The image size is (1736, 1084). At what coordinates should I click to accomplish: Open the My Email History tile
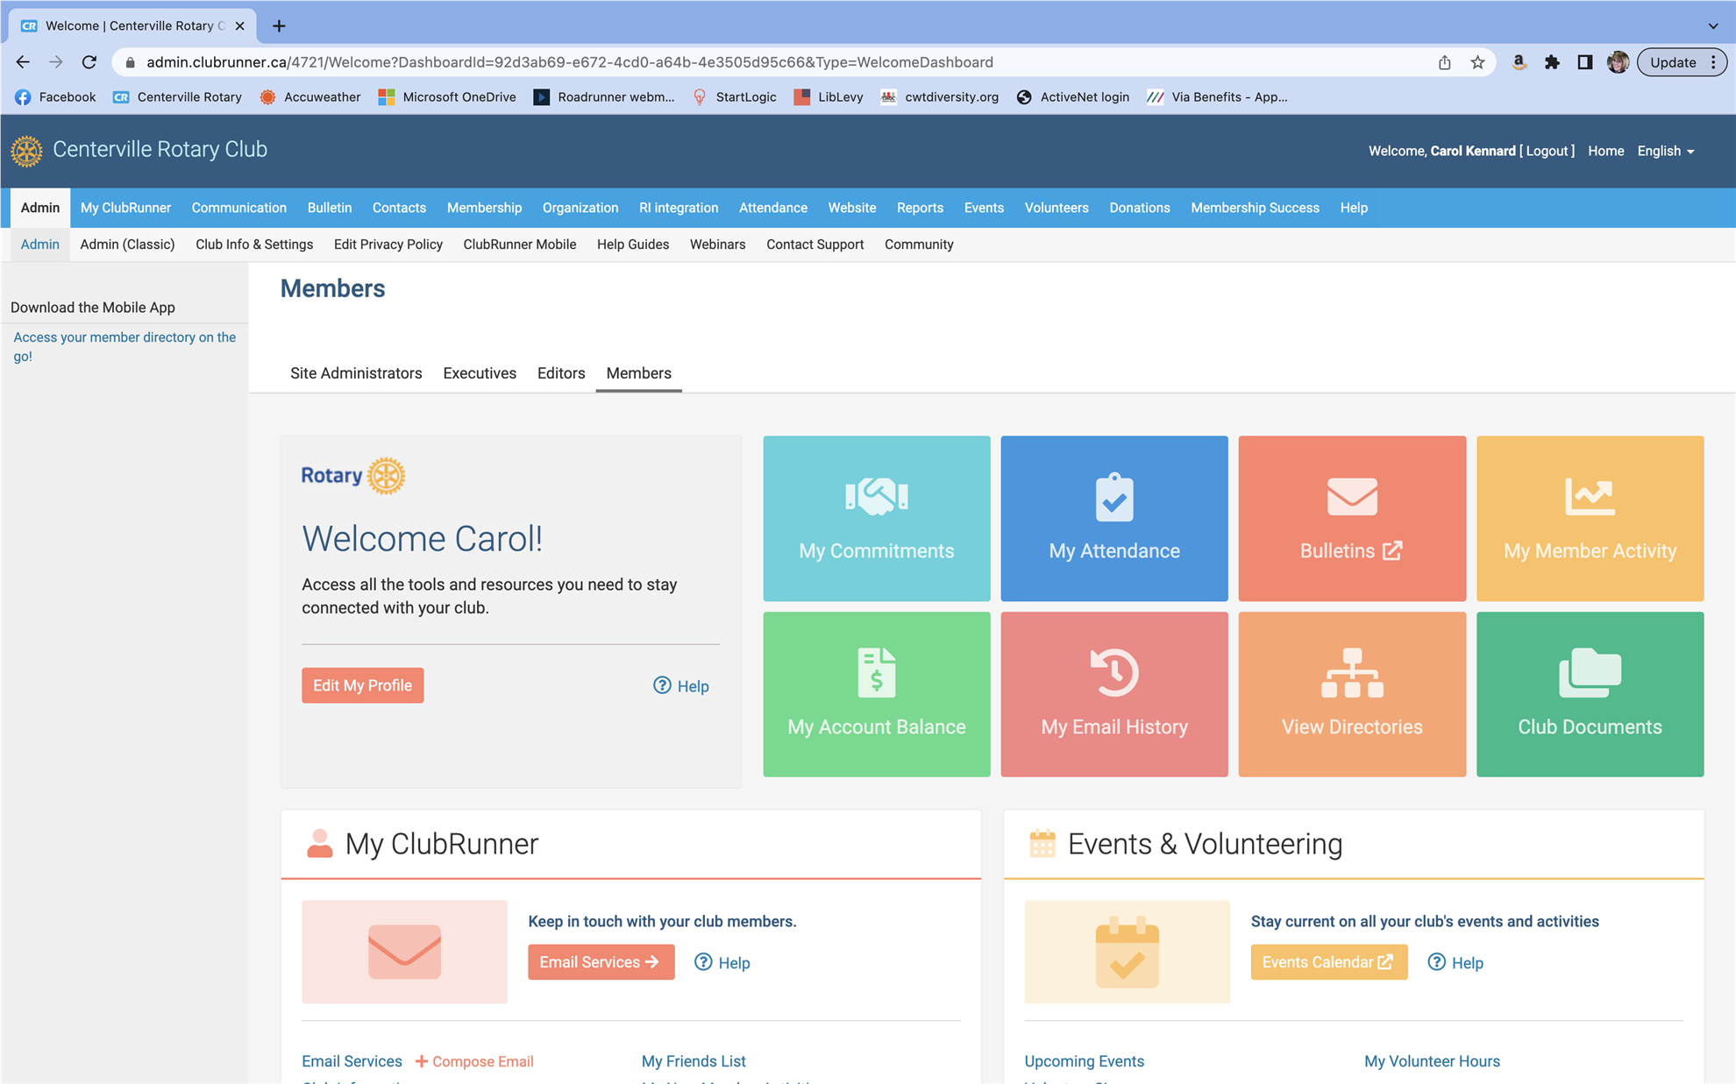pyautogui.click(x=1113, y=693)
